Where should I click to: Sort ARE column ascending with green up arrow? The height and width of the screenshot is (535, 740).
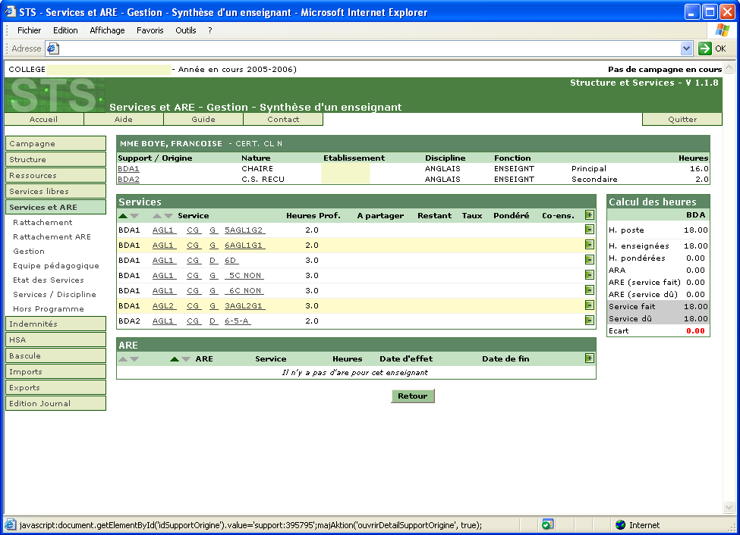click(x=174, y=359)
